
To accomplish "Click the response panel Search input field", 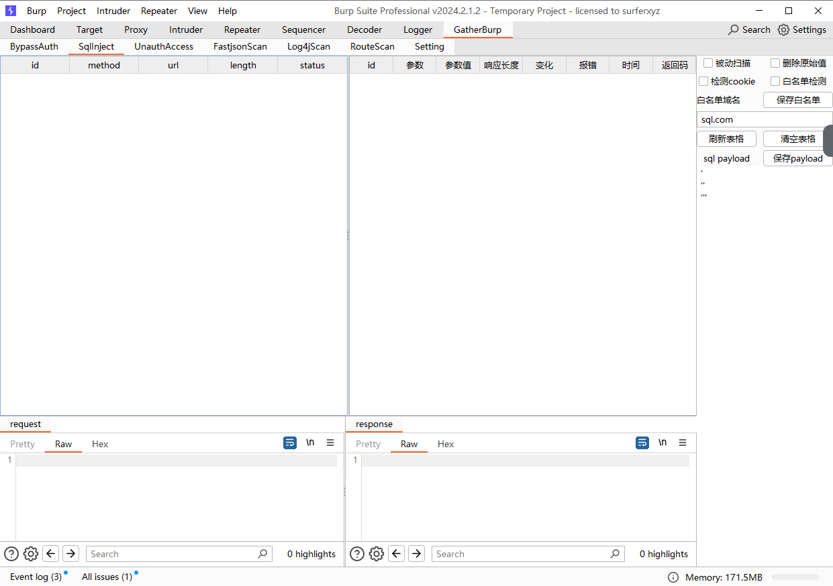I will [x=528, y=554].
